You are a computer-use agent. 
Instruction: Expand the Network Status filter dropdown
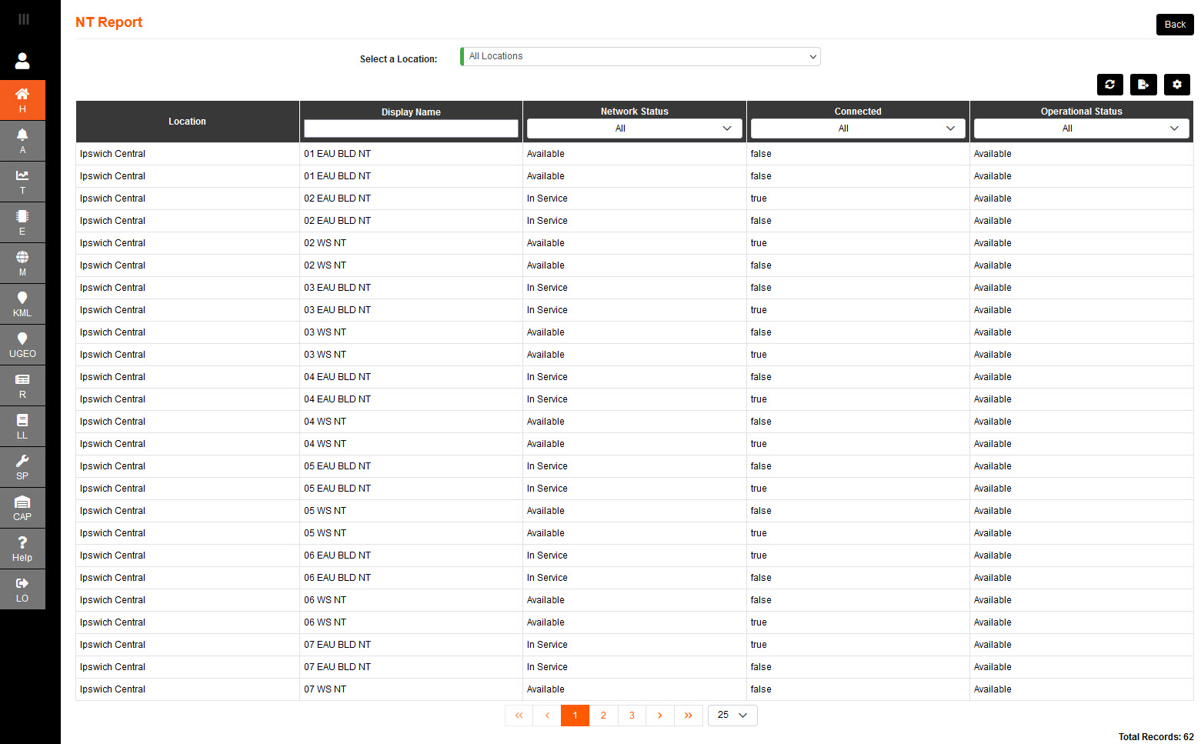click(x=634, y=128)
